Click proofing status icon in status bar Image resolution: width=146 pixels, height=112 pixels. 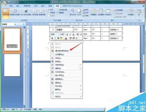(x=21, y=109)
